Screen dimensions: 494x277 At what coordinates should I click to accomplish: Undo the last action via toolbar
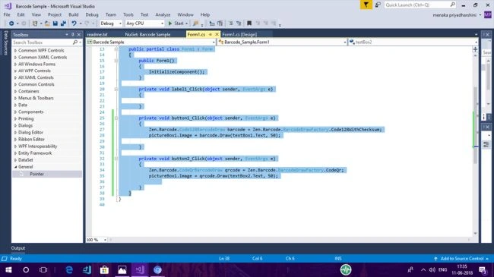[74, 24]
